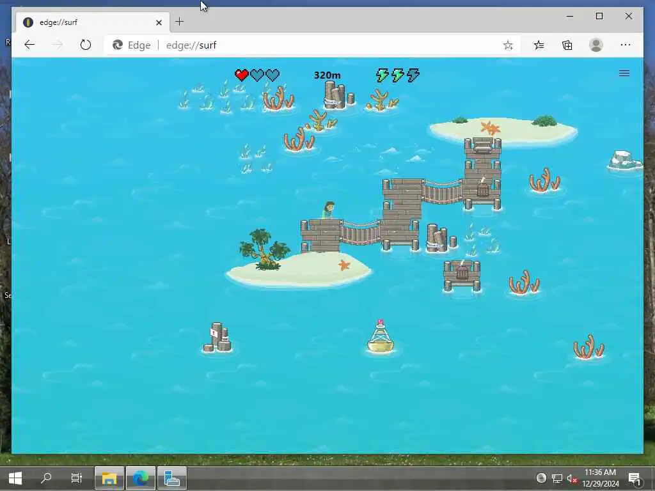655x491 pixels.
Task: Close the edge://surf tab
Action: (159, 22)
